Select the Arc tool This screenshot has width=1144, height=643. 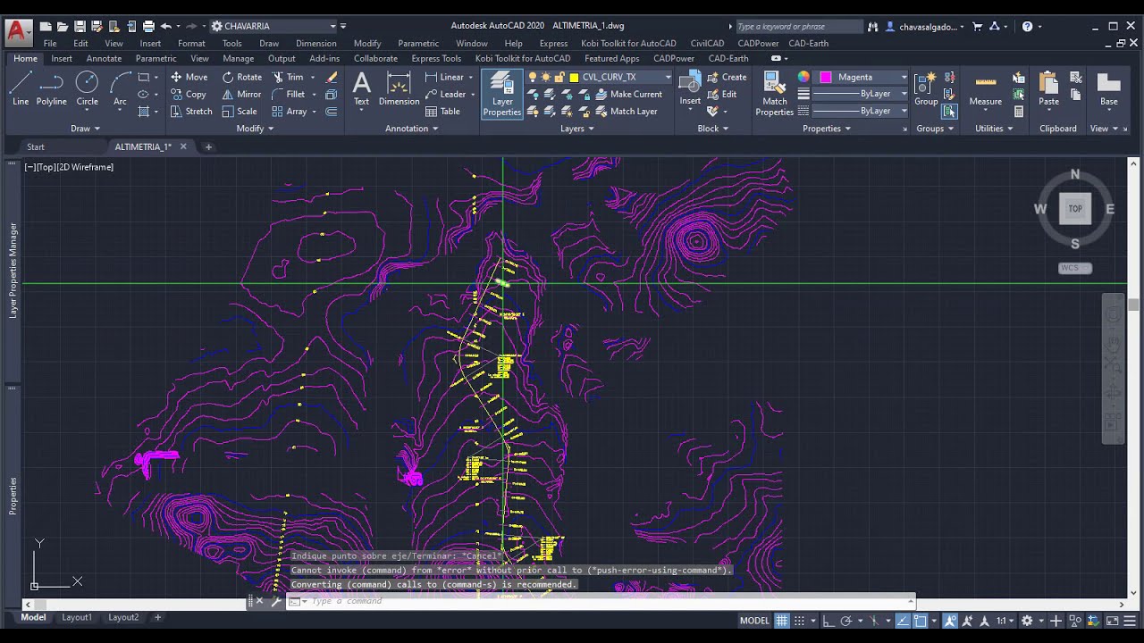[120, 89]
